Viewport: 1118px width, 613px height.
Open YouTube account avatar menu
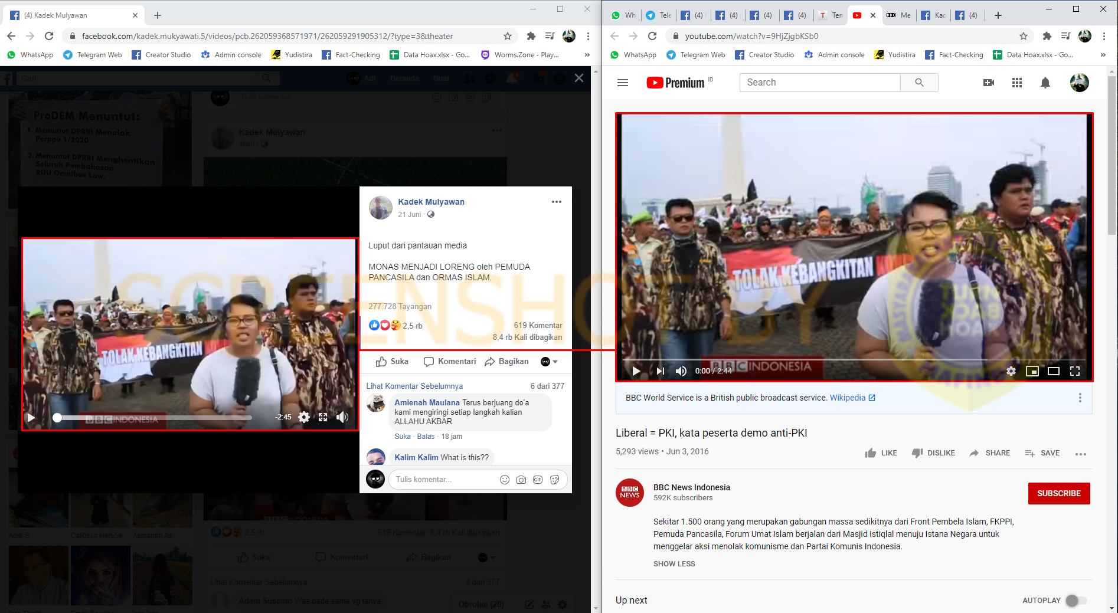coord(1080,83)
